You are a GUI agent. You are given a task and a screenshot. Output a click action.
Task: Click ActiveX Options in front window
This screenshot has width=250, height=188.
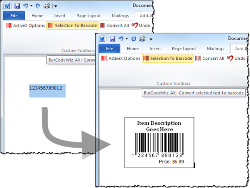(x=120, y=58)
